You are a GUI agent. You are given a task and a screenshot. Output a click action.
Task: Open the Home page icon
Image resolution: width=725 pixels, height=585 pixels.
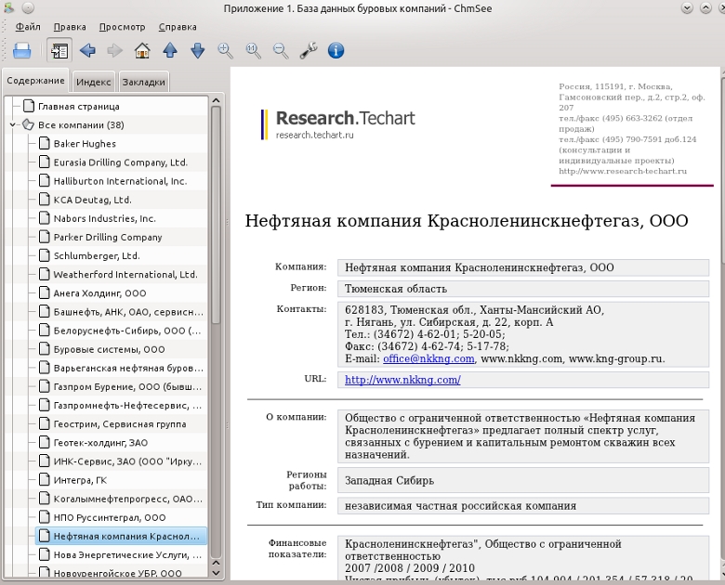click(142, 50)
